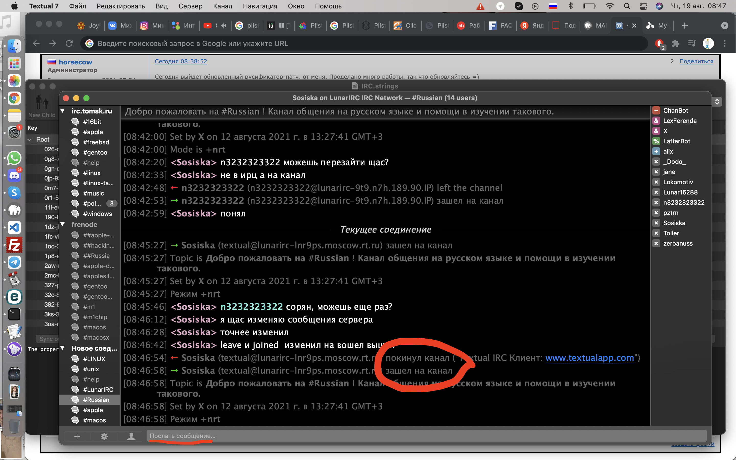736x460 pixels.
Task: Click the add (+) button in Textual's bottom bar
Action: click(77, 436)
